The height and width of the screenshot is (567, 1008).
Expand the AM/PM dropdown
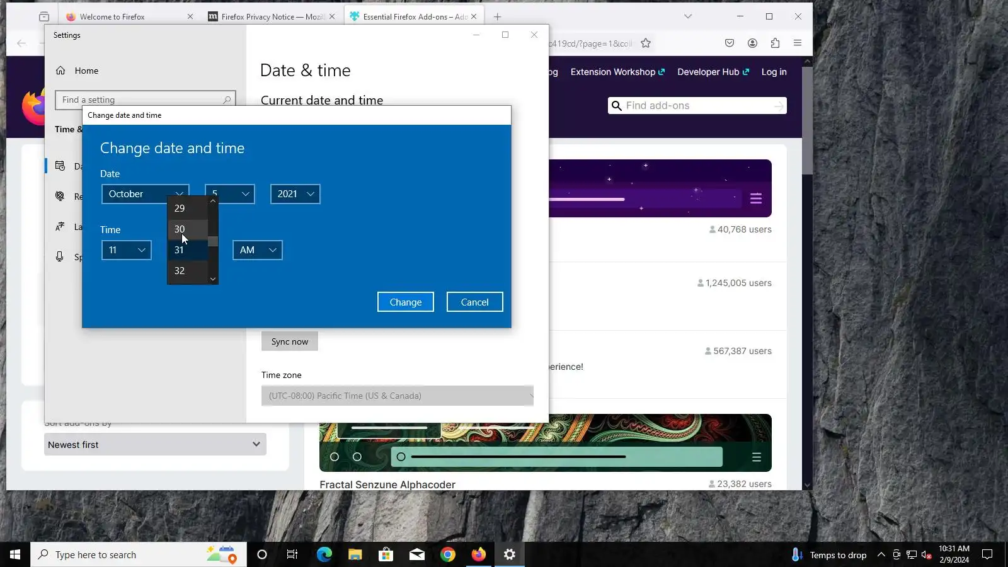[x=258, y=250]
